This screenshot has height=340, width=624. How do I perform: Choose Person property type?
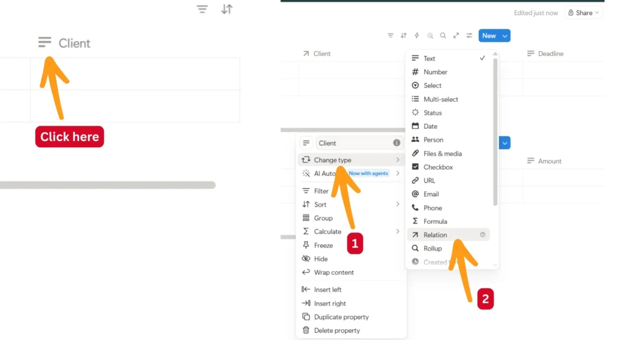point(448,140)
